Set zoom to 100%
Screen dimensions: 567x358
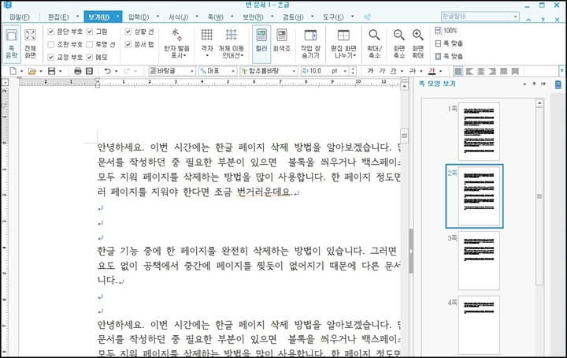[x=446, y=31]
